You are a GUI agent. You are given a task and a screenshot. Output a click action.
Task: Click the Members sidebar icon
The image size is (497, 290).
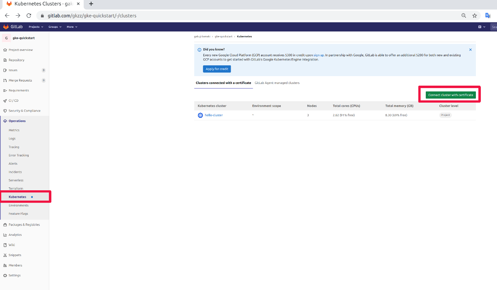pyautogui.click(x=5, y=265)
